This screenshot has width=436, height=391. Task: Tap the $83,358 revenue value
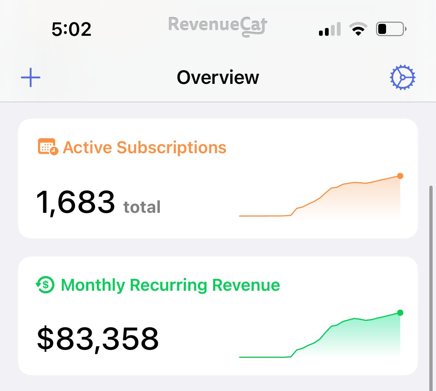click(98, 339)
